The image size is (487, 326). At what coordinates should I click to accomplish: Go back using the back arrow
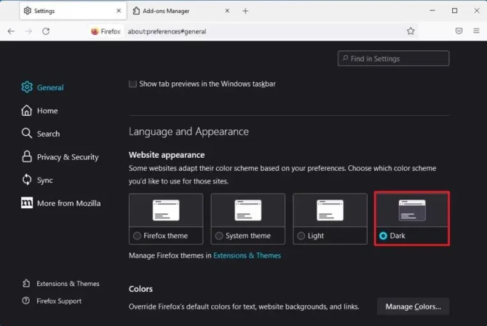coord(11,31)
